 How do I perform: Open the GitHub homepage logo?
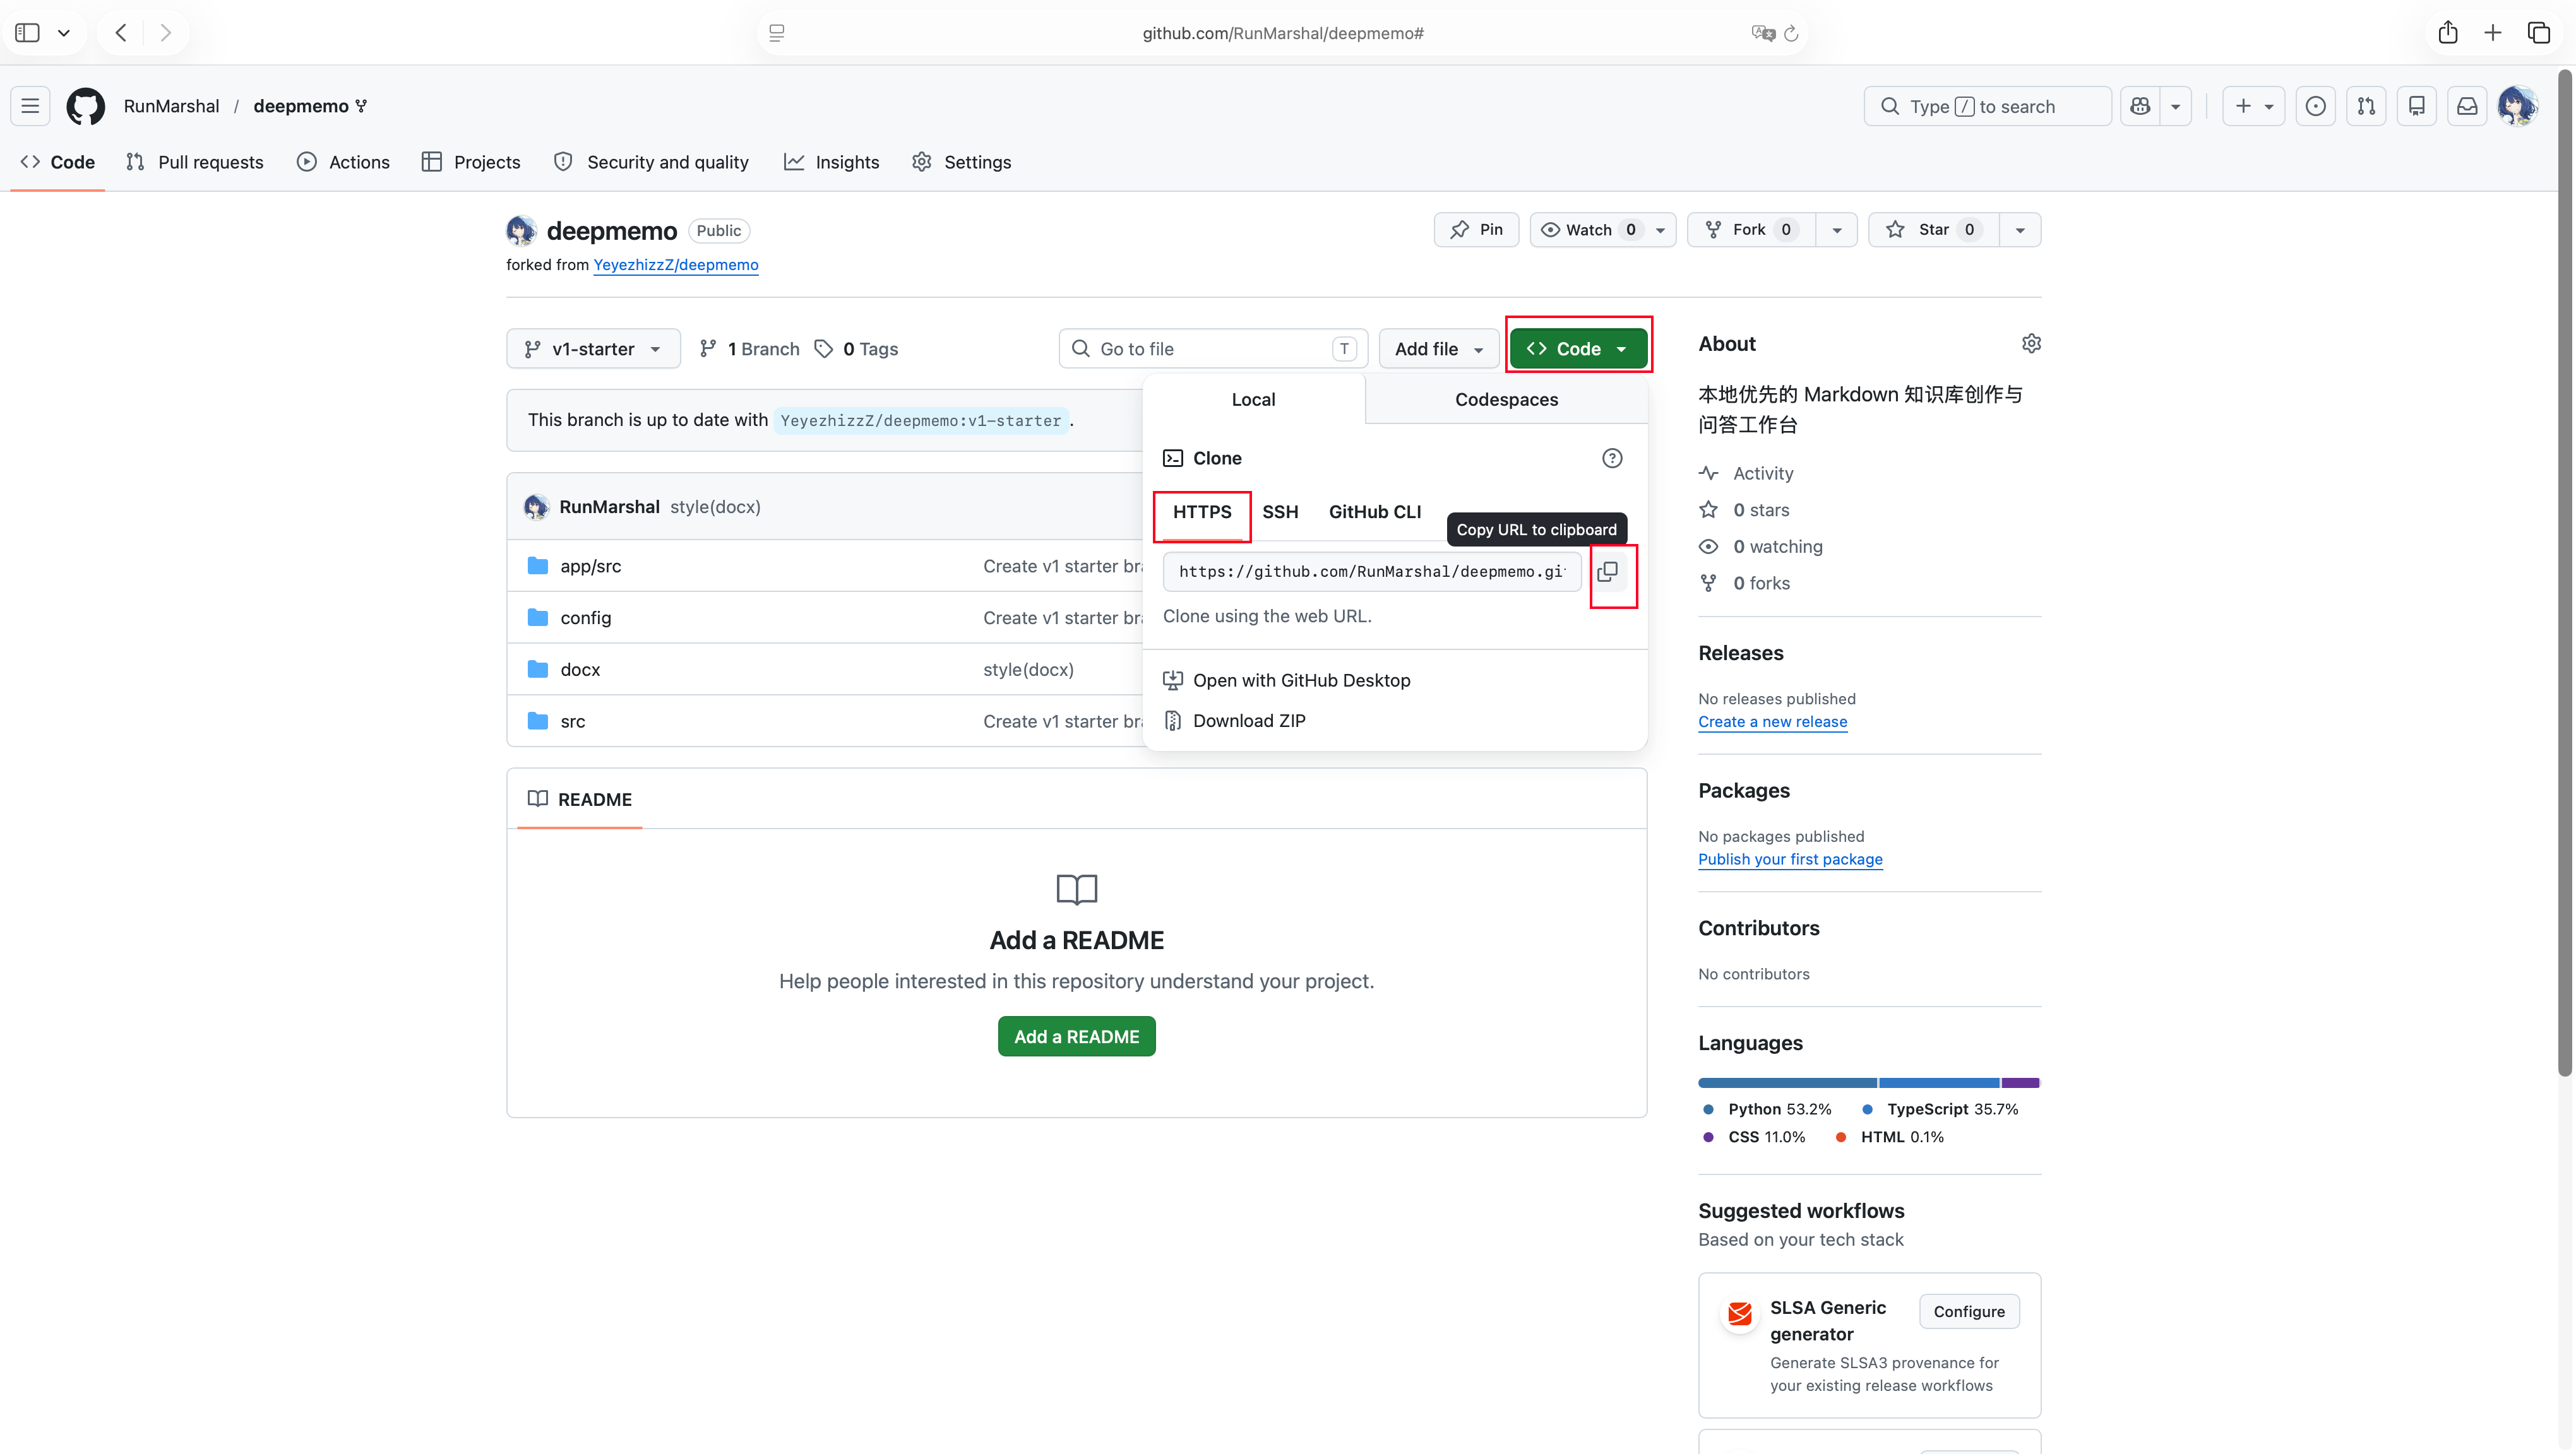click(85, 106)
